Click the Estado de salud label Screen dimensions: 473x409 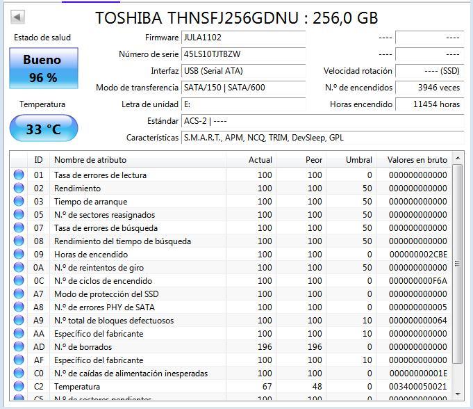(x=42, y=38)
